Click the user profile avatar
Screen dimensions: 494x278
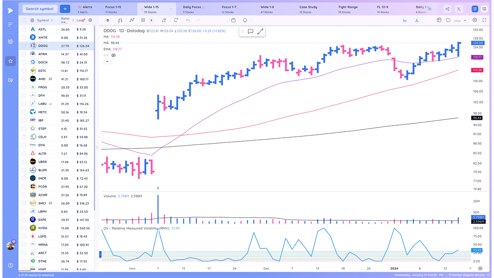(x=11, y=246)
